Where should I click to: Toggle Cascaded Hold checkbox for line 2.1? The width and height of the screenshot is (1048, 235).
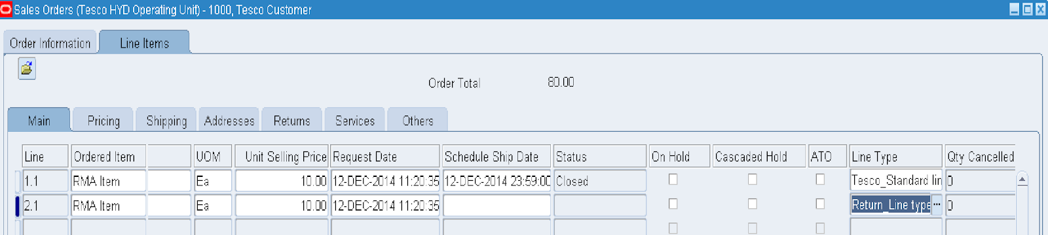pos(753,204)
